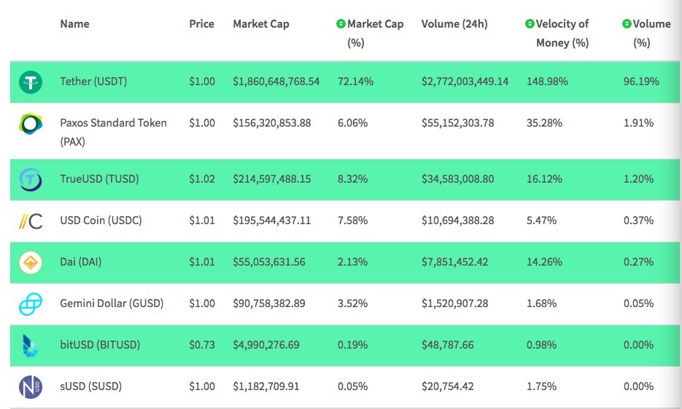Screen dimensions: 682x409
Task: Select USD Coin market cap share 7.58%
Action: tap(353, 221)
